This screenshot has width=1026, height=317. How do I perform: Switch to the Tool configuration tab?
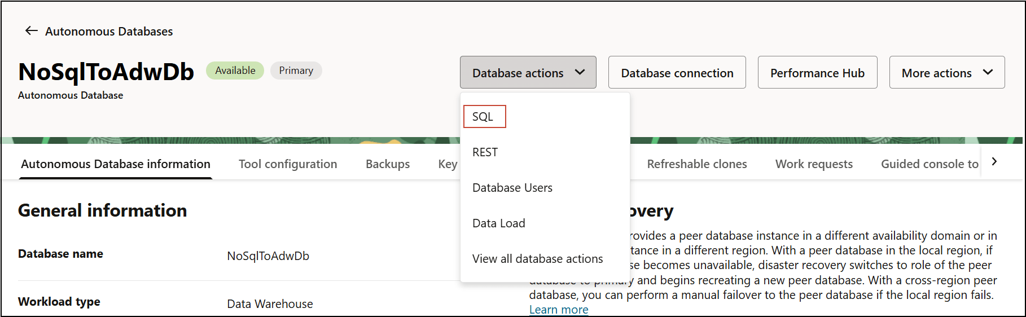[288, 164]
